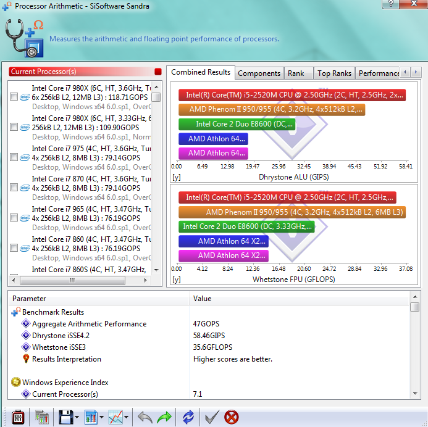Click processor list scroll-left arrow

[x=14, y=280]
